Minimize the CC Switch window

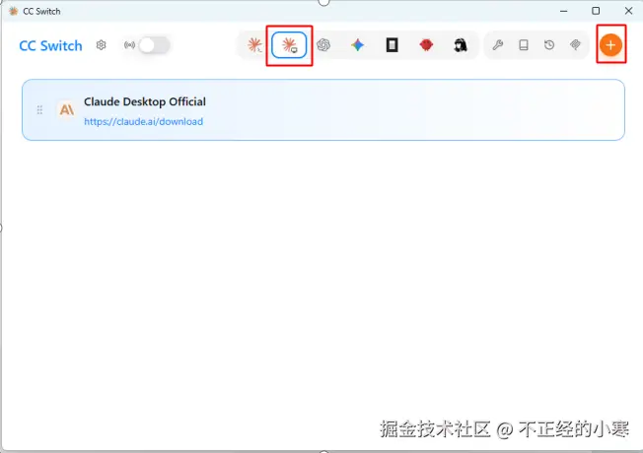(564, 11)
